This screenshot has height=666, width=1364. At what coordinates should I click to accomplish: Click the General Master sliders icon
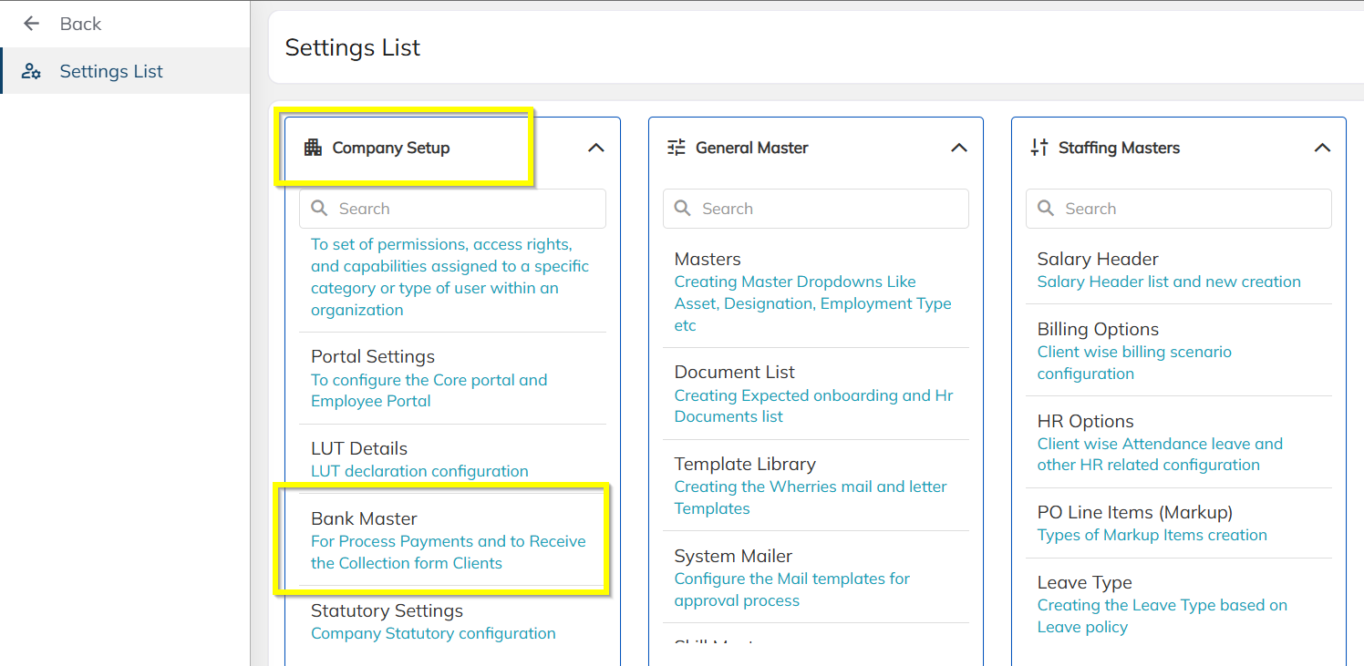pos(676,148)
